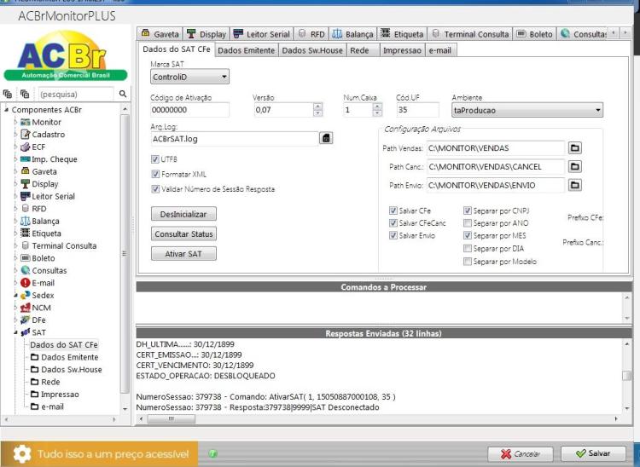
Task: Click the pesquisa search field
Action: pyautogui.click(x=76, y=94)
